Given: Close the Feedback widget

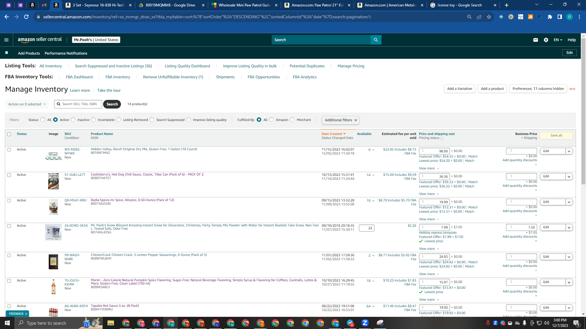Looking at the screenshot, I should coord(26,314).
